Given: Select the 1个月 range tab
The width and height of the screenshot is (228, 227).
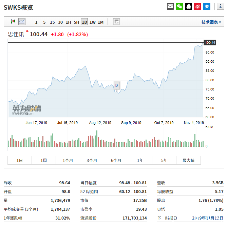Looking at the screenshot, I should pyautogui.click(x=68, y=160).
